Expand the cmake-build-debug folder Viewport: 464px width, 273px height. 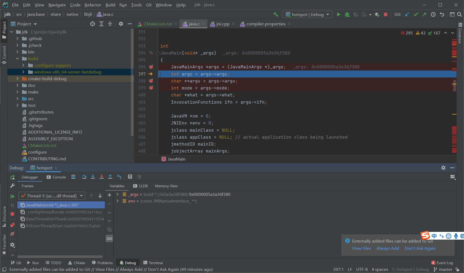click(x=17, y=79)
